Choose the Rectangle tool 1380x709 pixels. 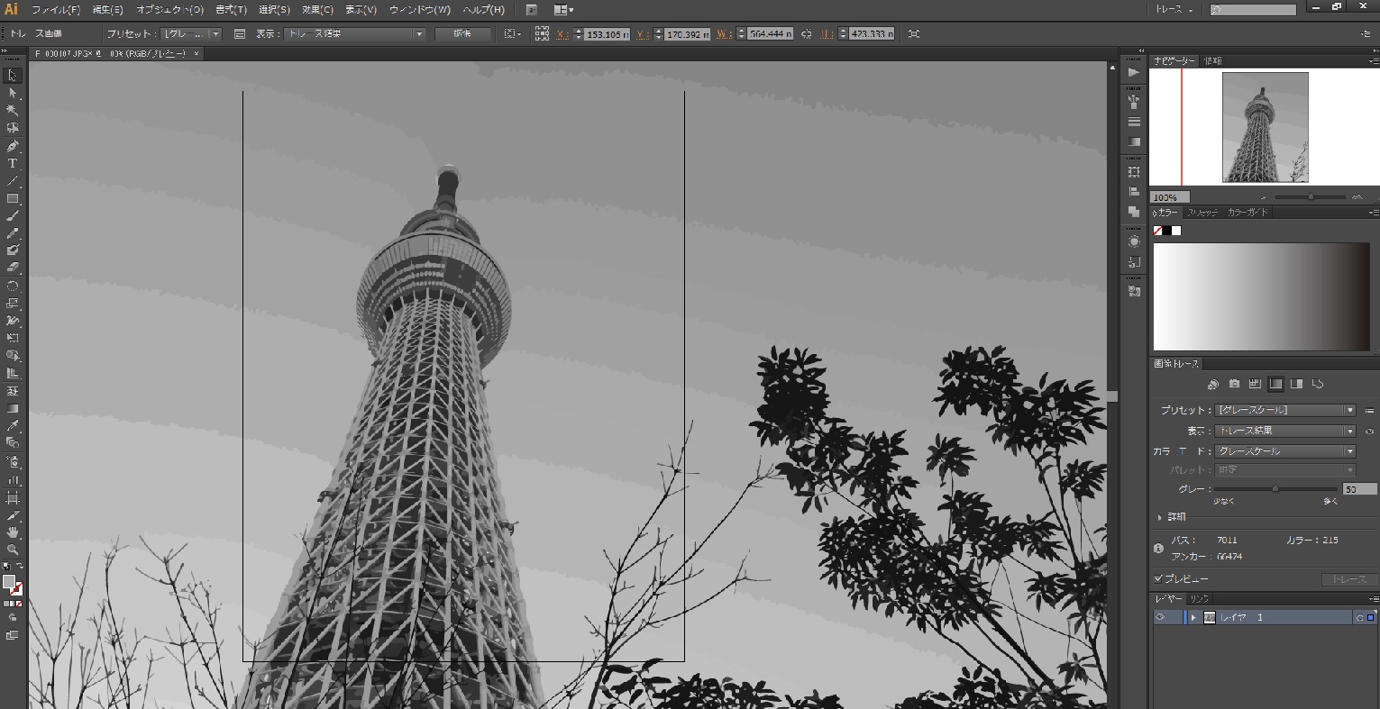13,199
